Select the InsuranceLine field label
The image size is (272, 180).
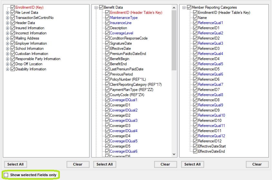click(121, 23)
